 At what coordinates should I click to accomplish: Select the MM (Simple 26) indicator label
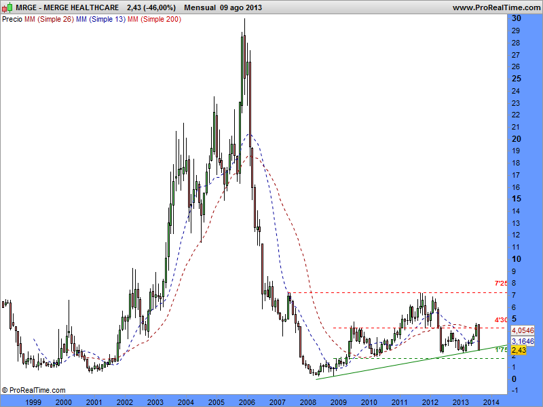[49, 20]
